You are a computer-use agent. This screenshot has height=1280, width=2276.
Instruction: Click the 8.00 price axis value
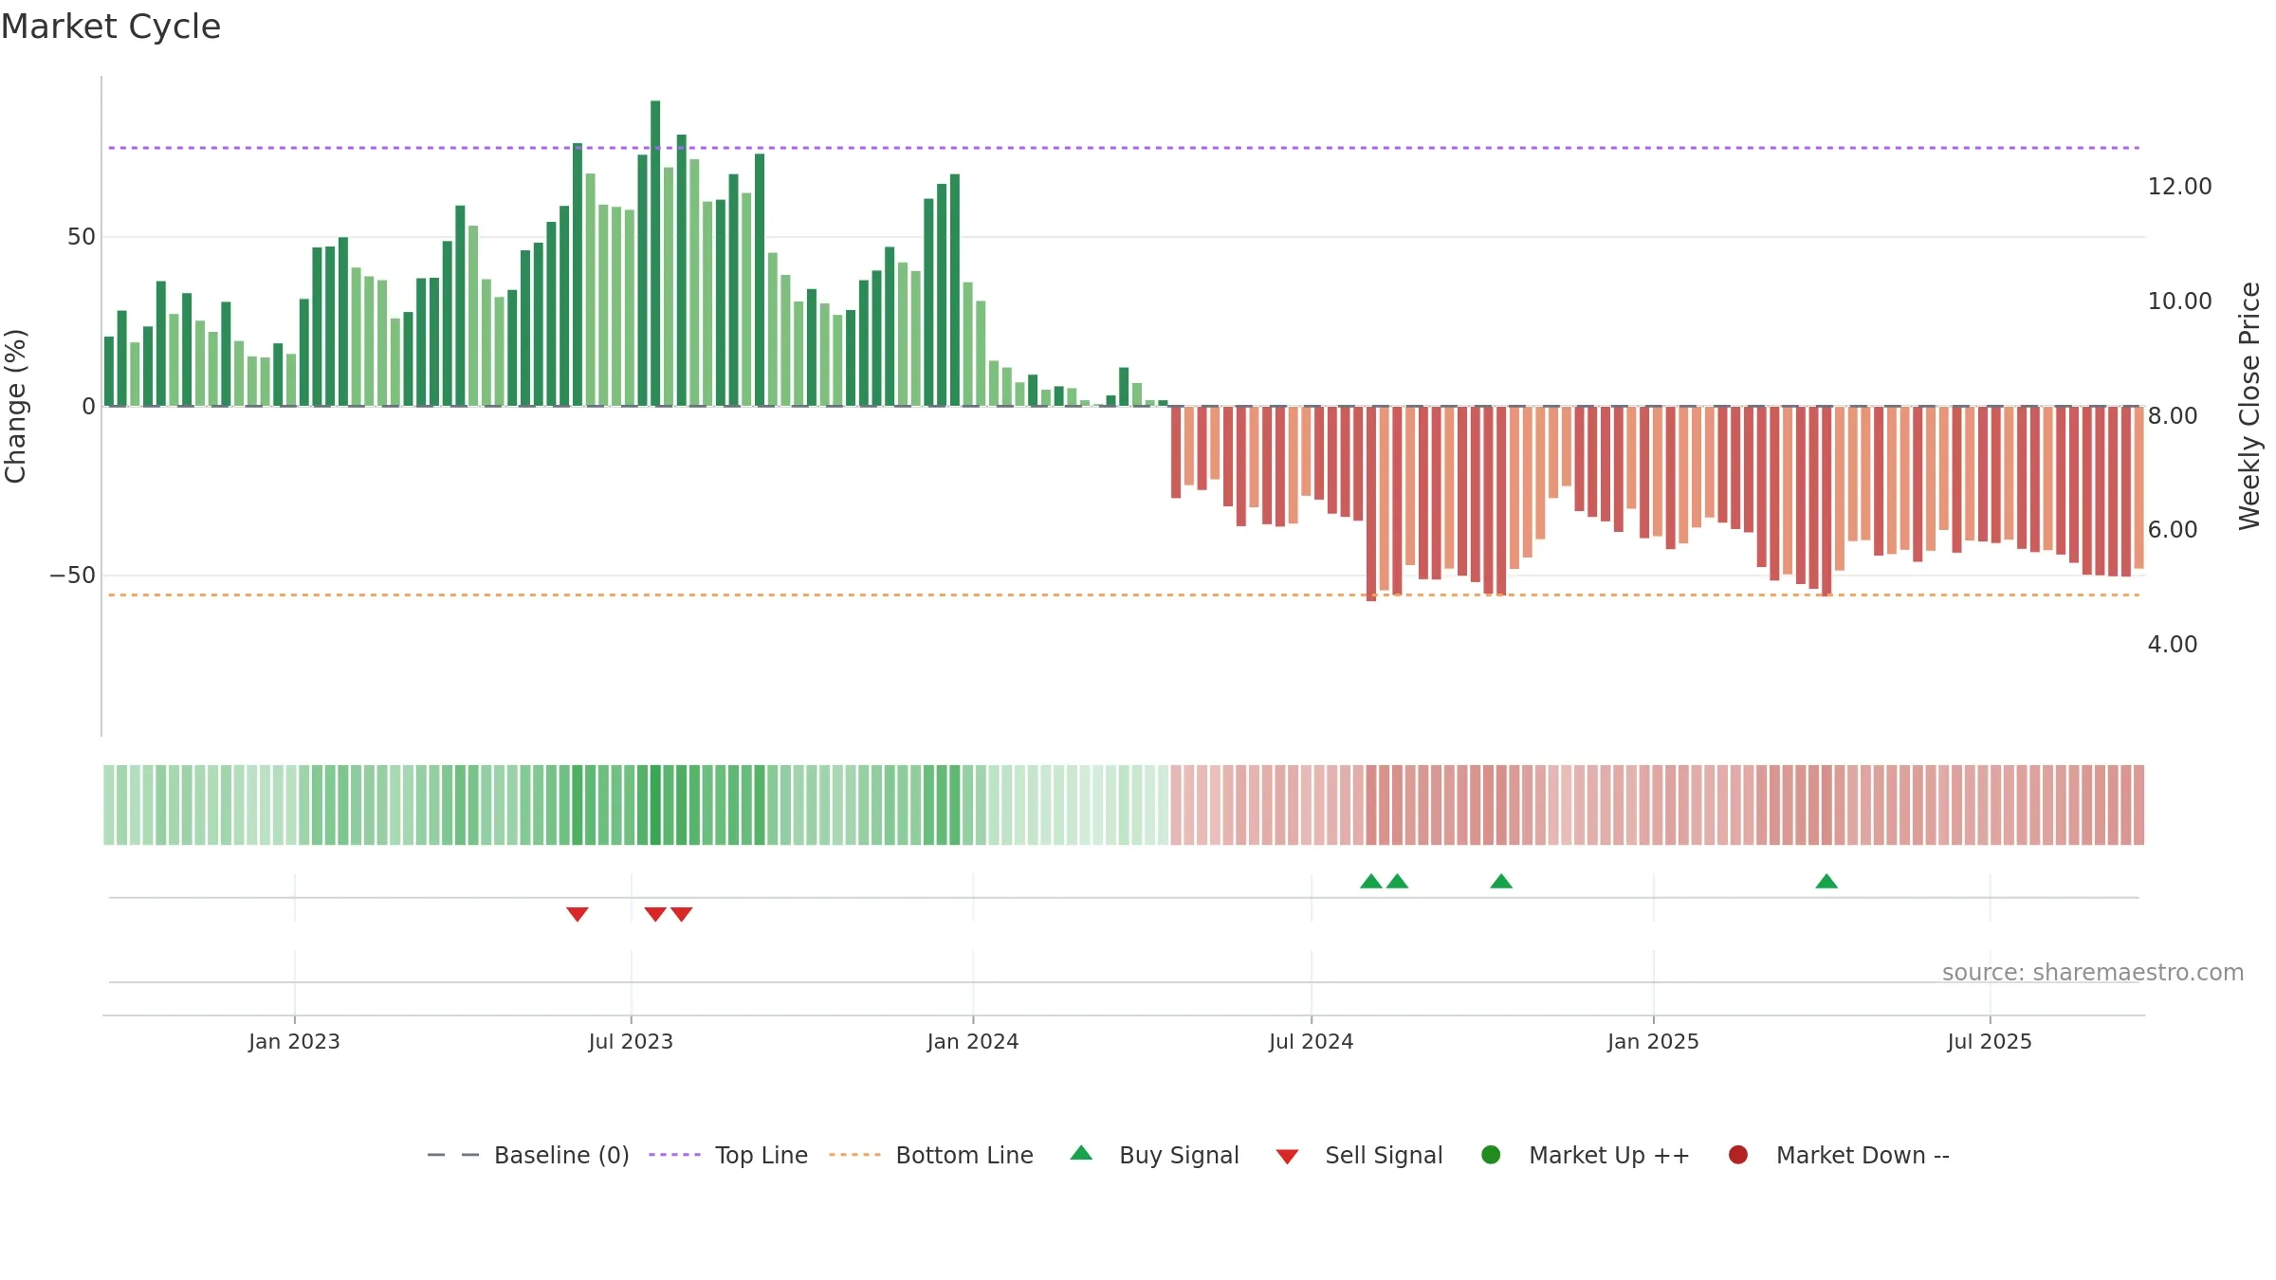2172,415
